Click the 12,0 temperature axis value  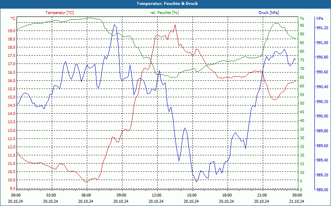pyautogui.click(x=12, y=147)
